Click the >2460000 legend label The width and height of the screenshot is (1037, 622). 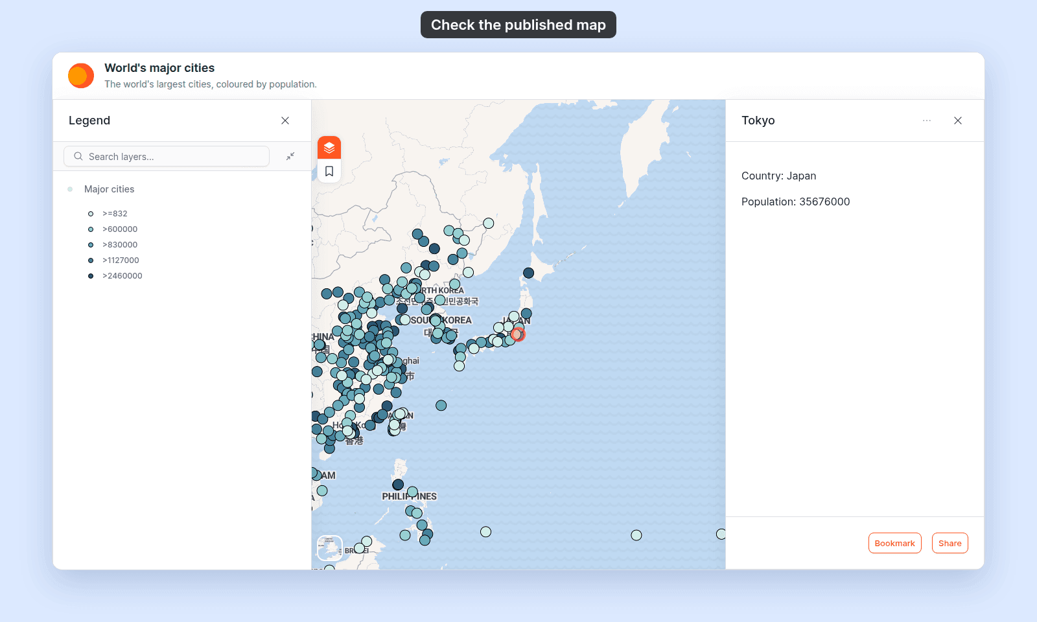point(122,276)
